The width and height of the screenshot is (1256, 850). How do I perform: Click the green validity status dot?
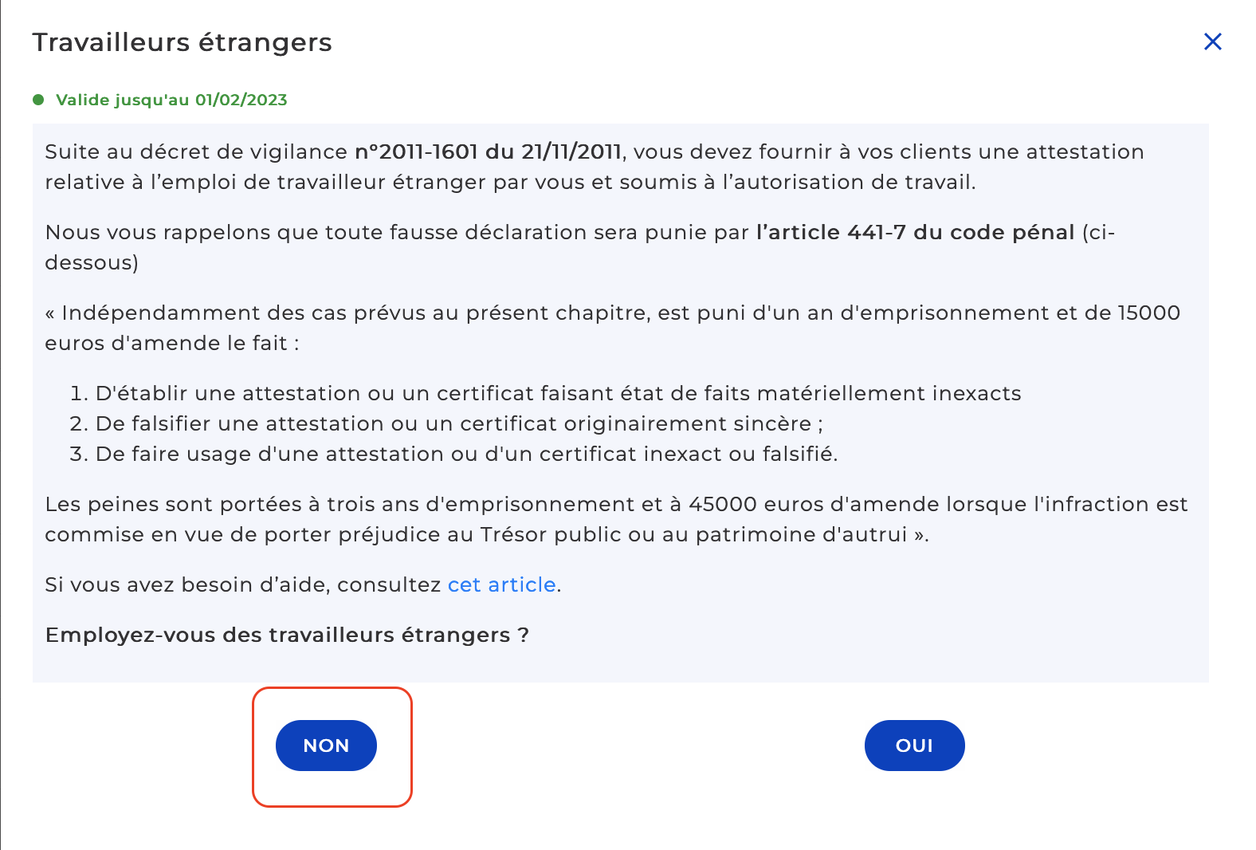[x=38, y=100]
